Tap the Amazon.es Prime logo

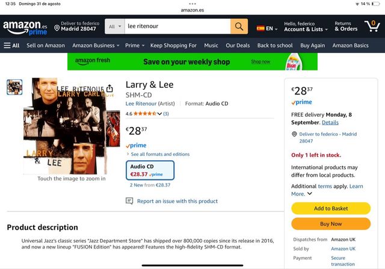[25, 28]
